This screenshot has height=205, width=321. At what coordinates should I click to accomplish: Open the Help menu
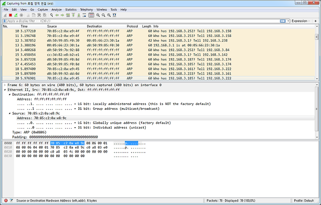(x=123, y=10)
